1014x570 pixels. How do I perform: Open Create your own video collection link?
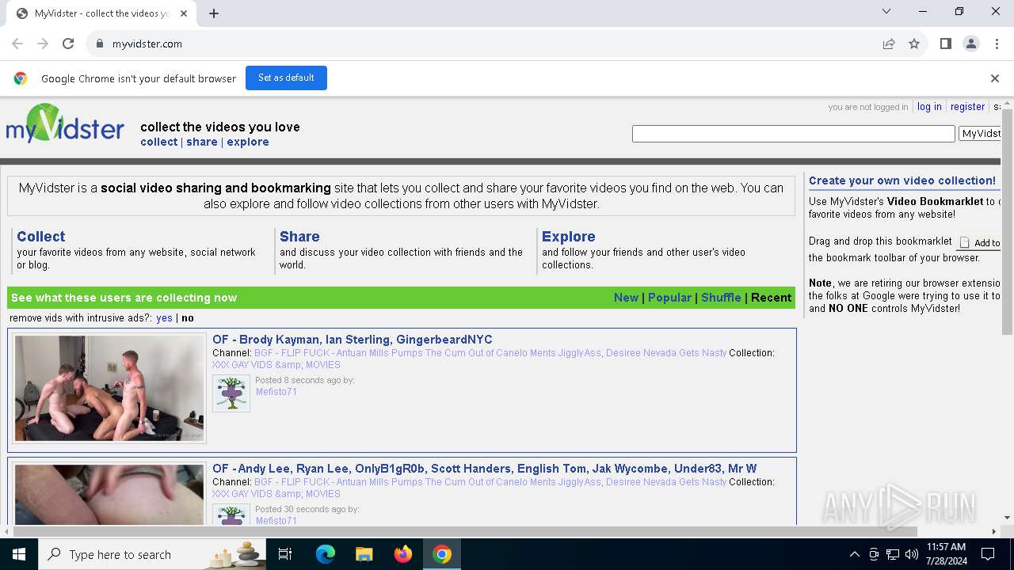tap(902, 180)
